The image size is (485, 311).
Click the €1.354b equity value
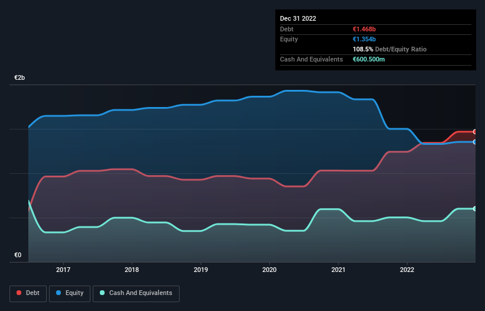pyautogui.click(x=364, y=39)
